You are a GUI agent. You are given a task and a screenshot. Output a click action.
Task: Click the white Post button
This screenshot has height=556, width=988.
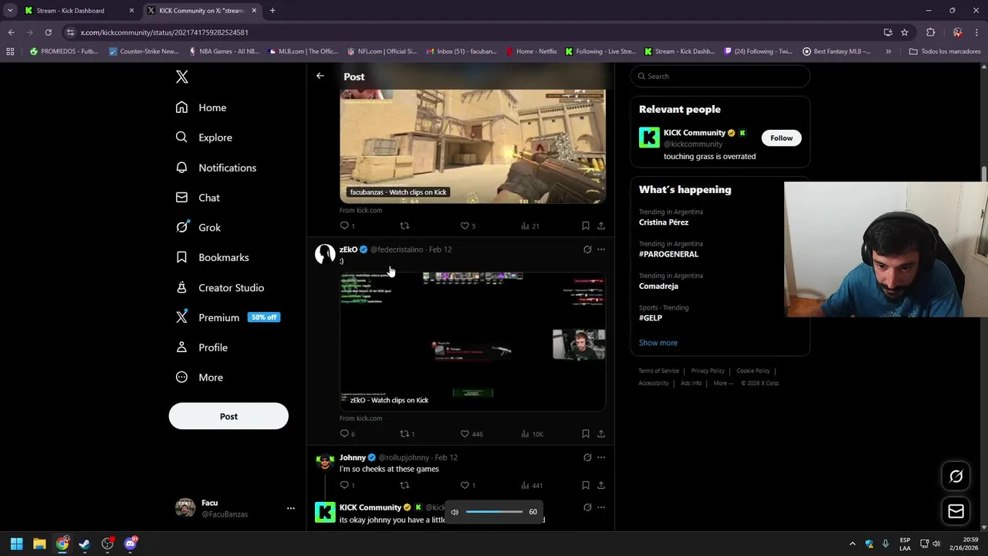point(228,416)
